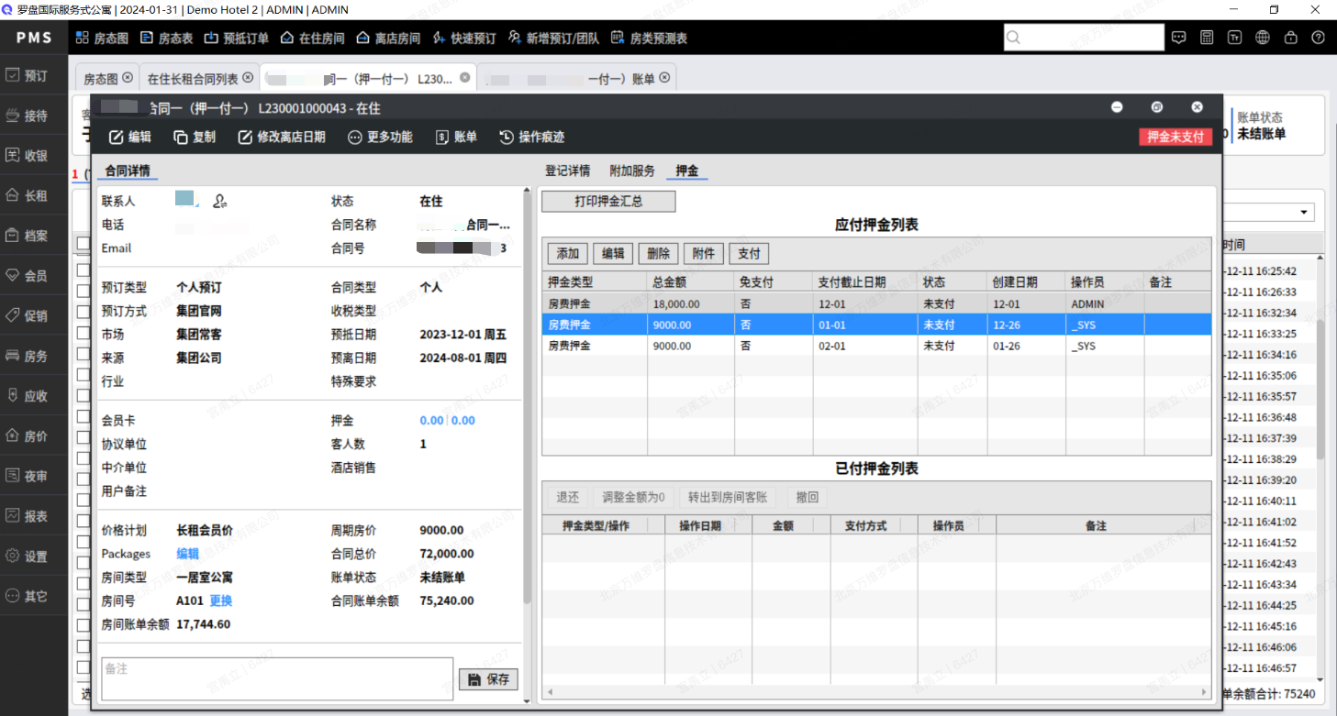Viewport: 1337px width, 716px height.
Task: Switch to the 登记详情 tab
Action: point(567,171)
